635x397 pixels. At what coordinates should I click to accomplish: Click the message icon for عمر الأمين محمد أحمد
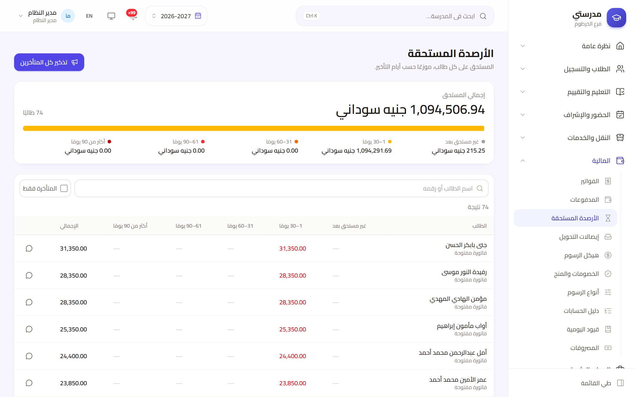(29, 383)
